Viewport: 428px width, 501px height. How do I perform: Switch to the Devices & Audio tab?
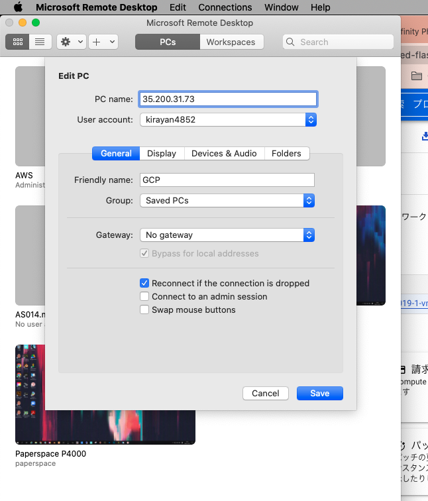[x=224, y=153]
